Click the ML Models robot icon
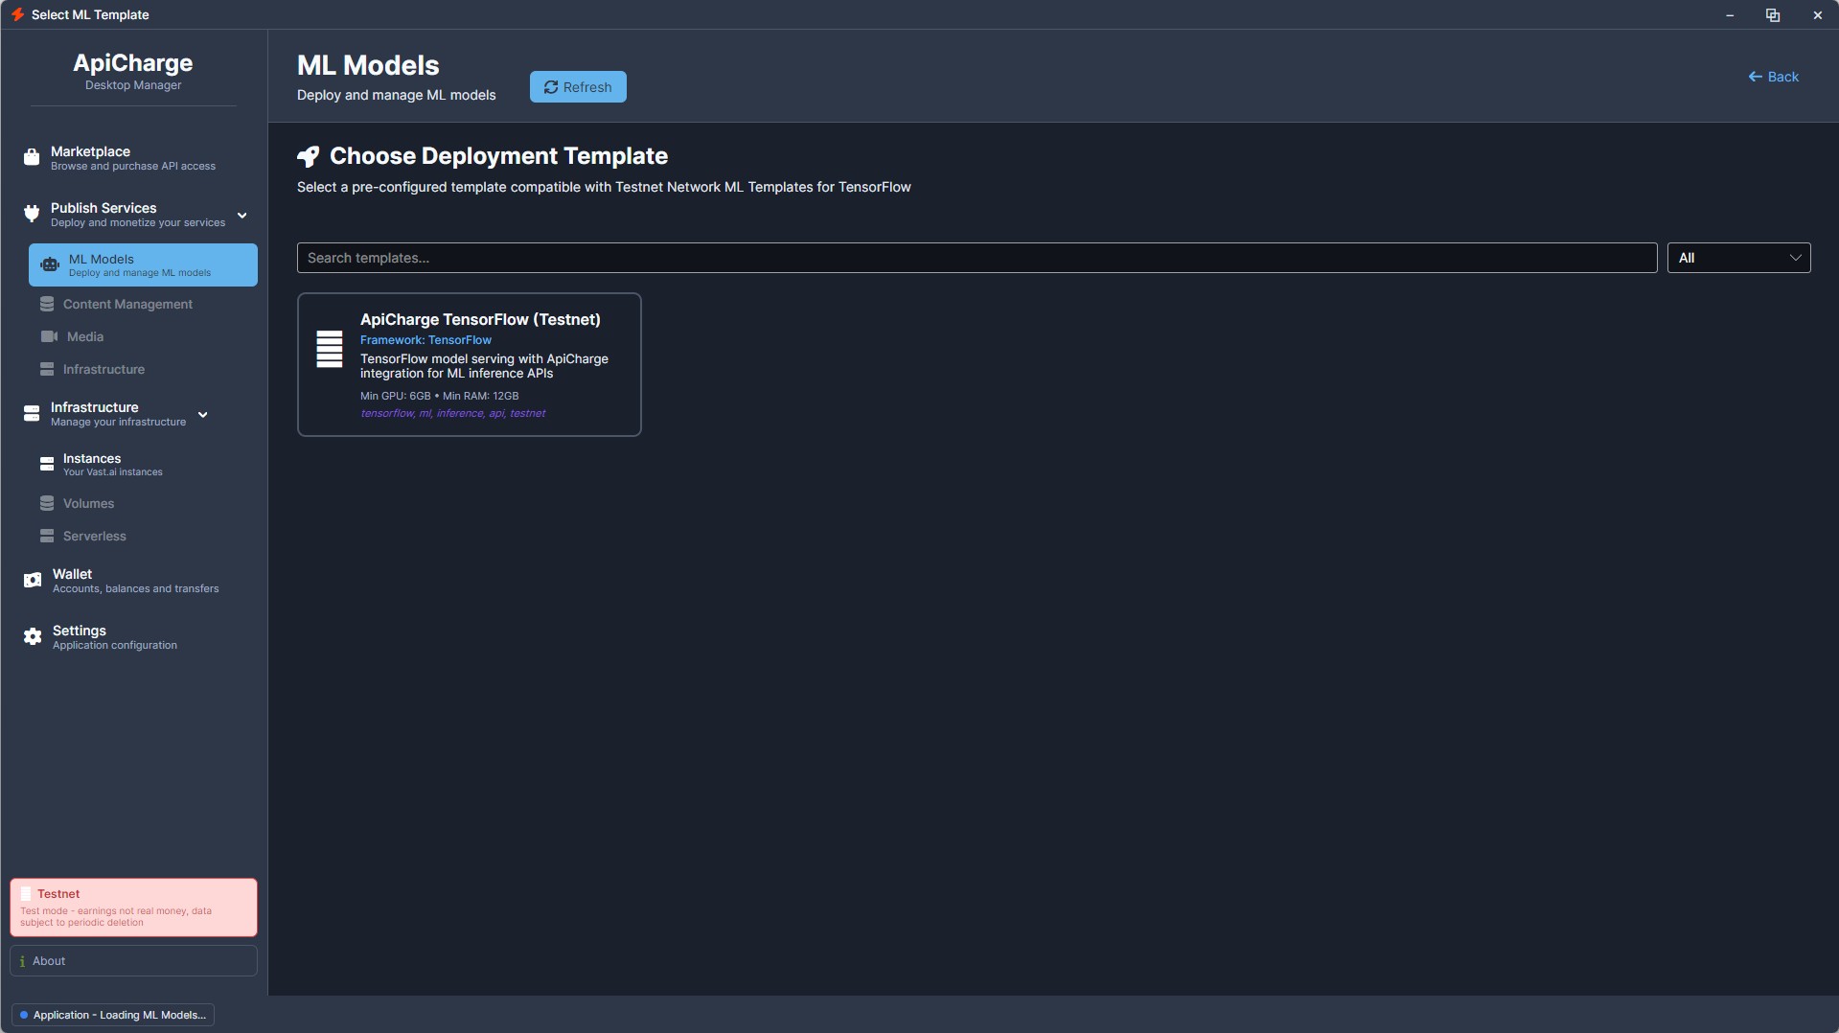 tap(50, 265)
